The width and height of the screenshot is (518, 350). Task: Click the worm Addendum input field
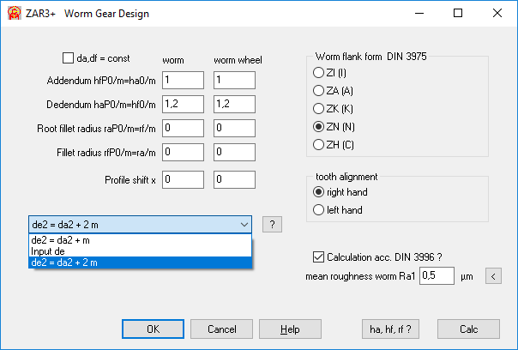click(182, 80)
